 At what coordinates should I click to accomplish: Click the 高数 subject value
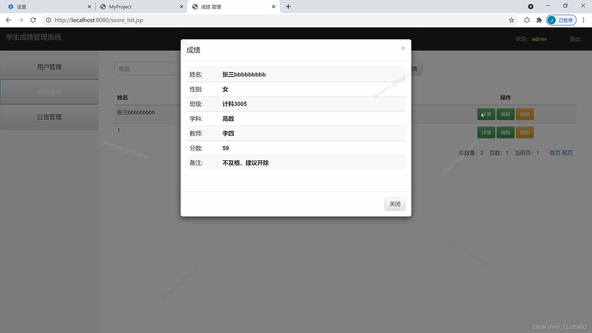(x=228, y=119)
